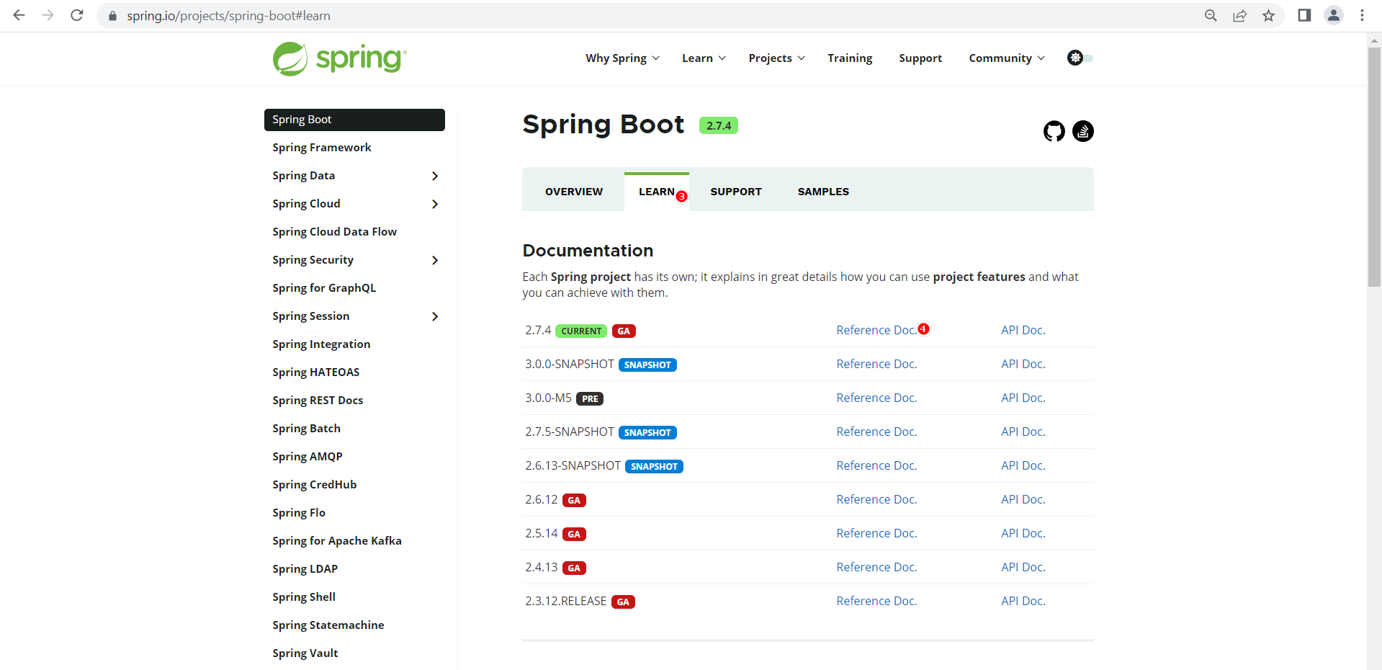Click the padlock site info icon
This screenshot has height=670, width=1382.
coord(112,16)
